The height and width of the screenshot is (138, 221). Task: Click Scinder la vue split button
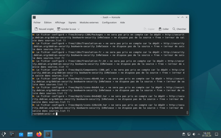tap(67, 29)
